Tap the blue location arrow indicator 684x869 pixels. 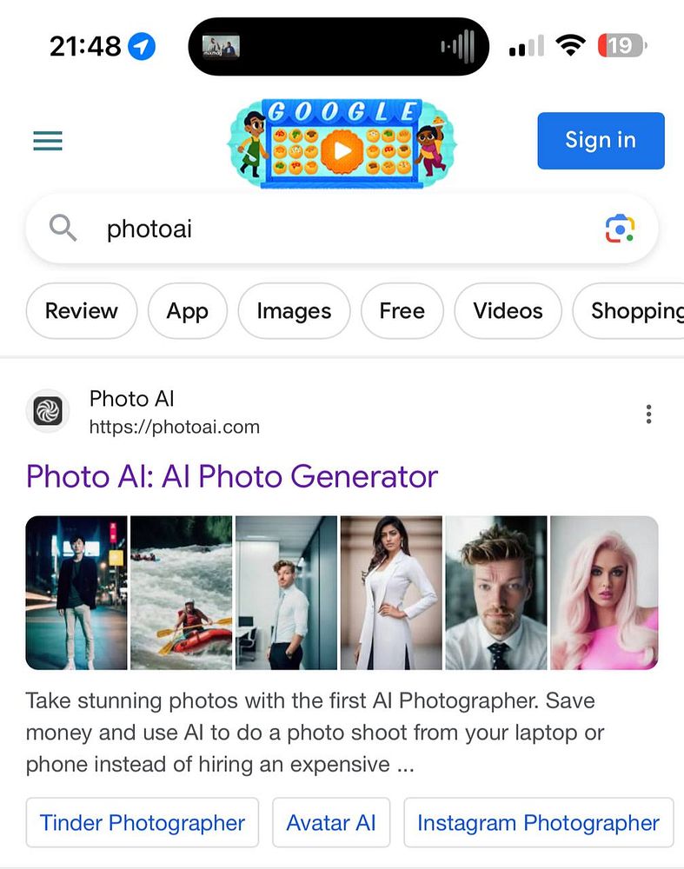(x=142, y=47)
